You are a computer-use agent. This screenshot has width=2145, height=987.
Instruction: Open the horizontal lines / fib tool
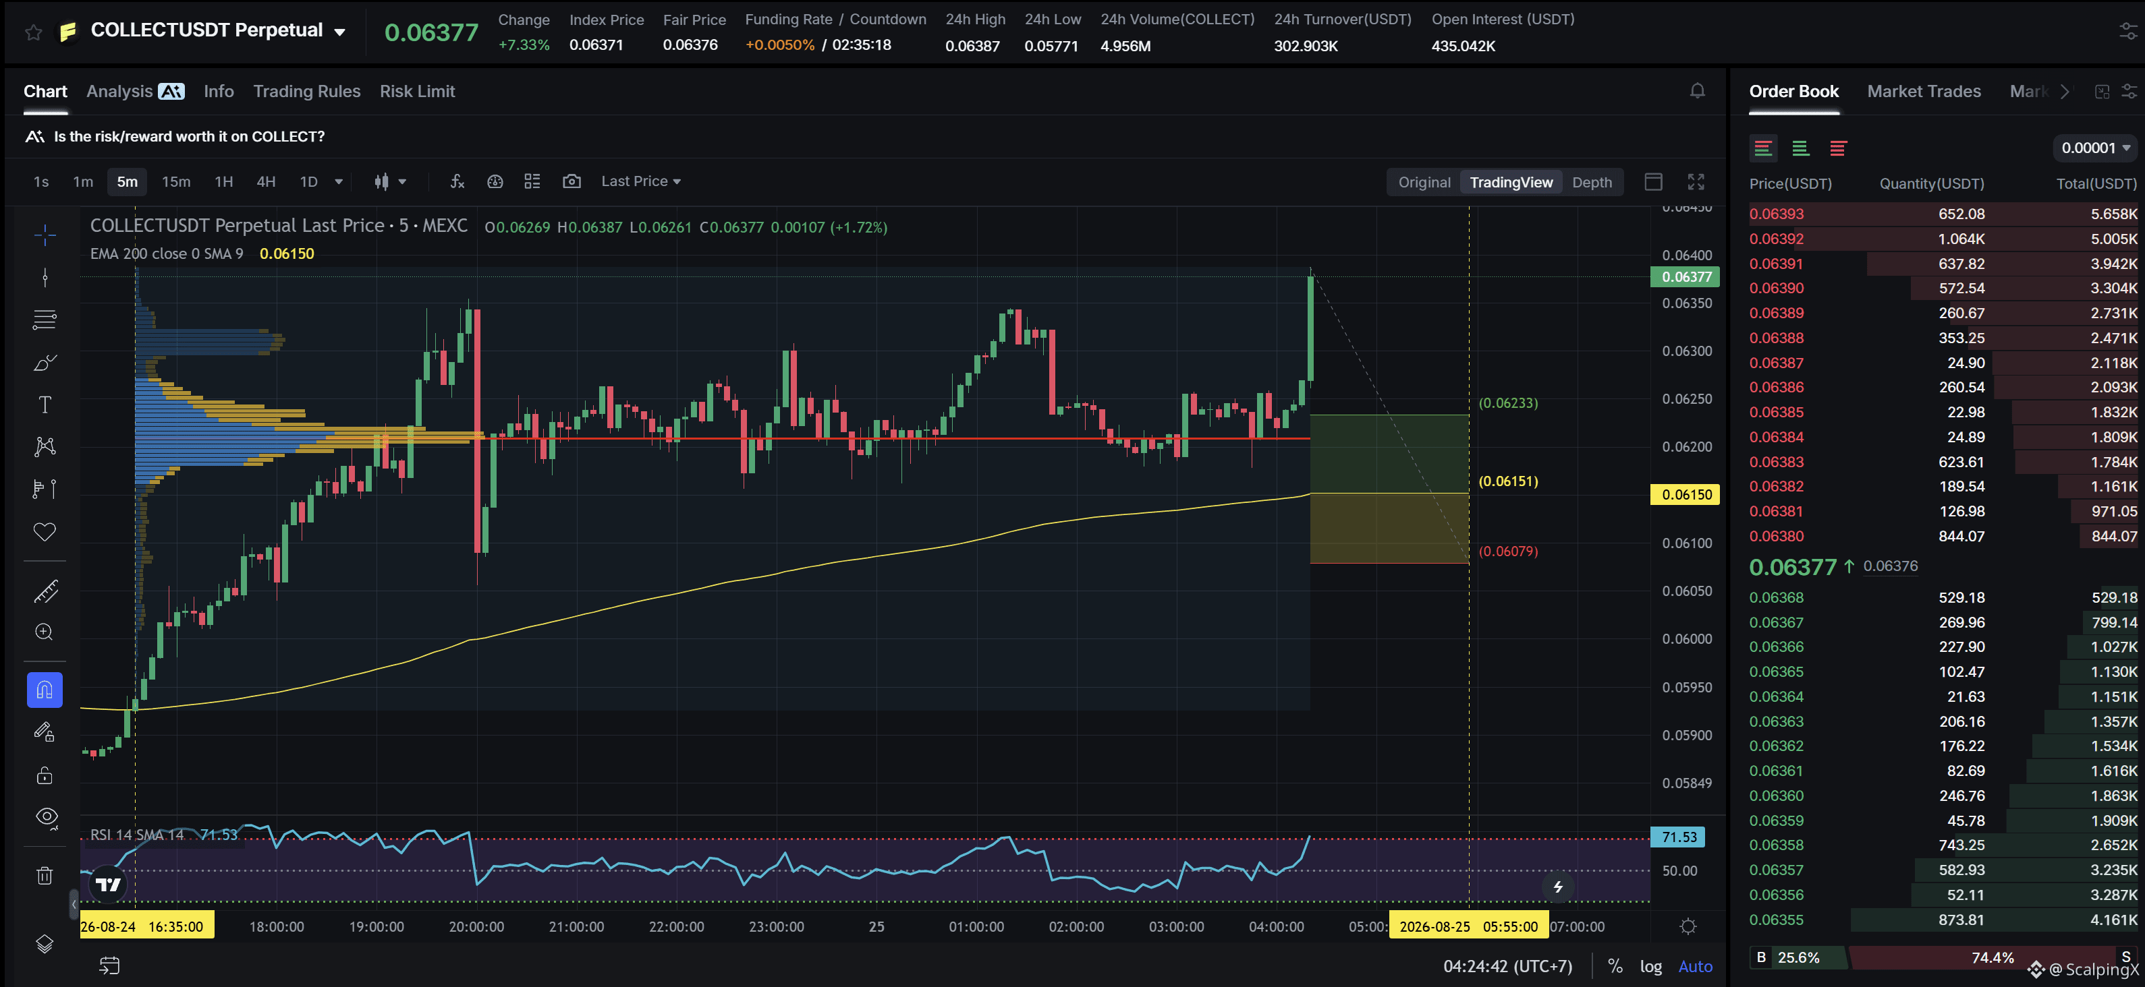click(45, 320)
